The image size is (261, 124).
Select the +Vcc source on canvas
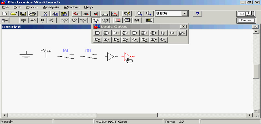click(x=46, y=53)
